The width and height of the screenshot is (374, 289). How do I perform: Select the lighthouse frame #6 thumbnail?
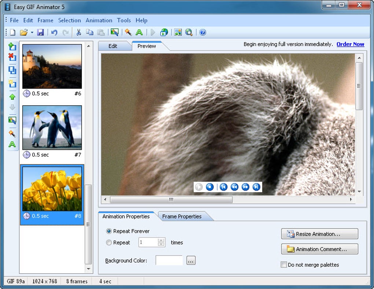[x=52, y=67]
